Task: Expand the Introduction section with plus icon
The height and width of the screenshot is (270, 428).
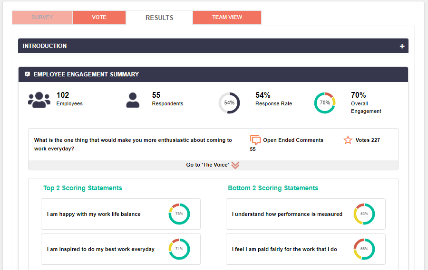Action: coord(402,46)
